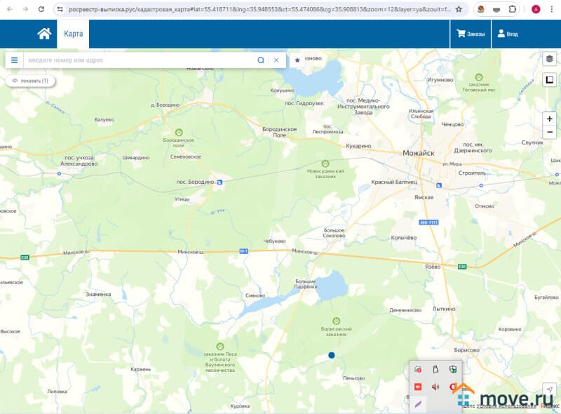Image resolution: width=561 pixels, height=414 pixels.
Task: Open the volume speaker tray icon
Action: point(435,387)
